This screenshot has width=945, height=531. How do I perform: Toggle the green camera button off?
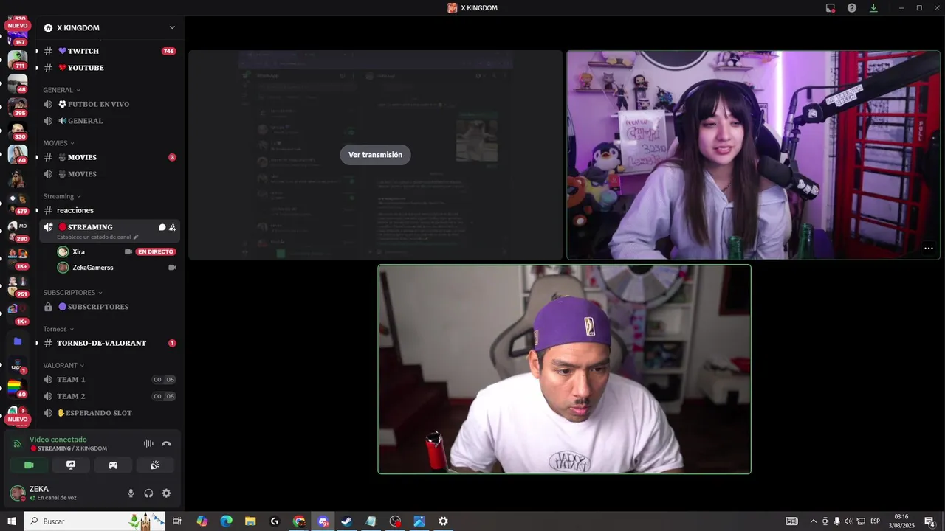pyautogui.click(x=29, y=465)
